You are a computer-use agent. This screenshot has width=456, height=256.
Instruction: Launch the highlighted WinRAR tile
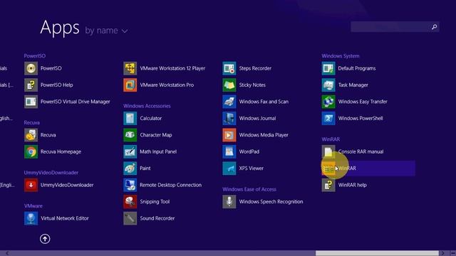coord(368,169)
